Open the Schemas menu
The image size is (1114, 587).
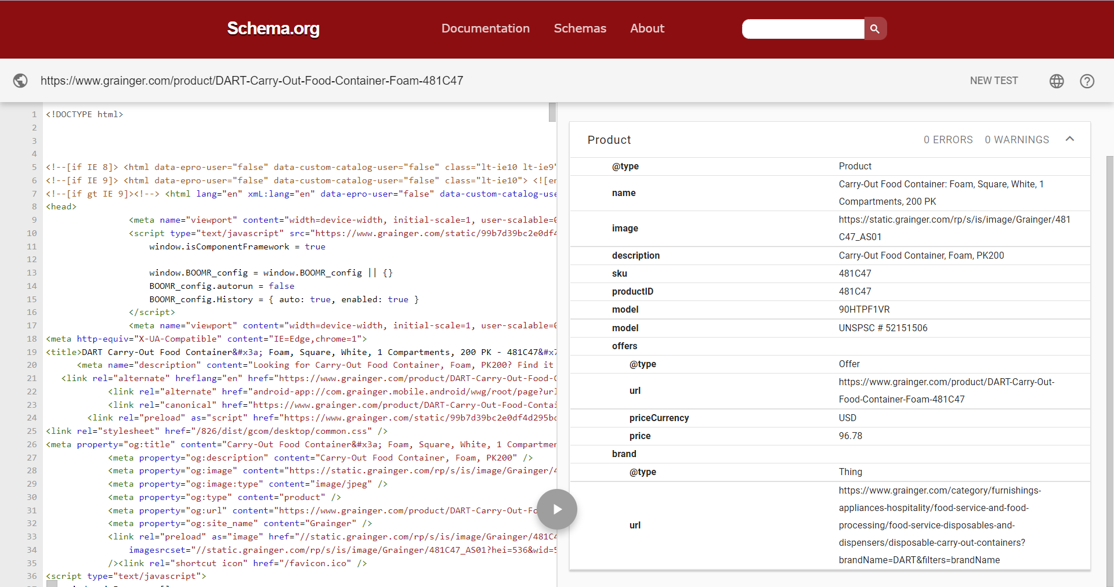[x=580, y=28]
